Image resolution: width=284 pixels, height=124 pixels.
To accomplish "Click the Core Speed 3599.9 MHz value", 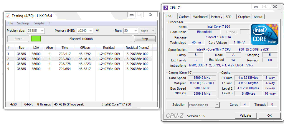I will coord(202,78).
